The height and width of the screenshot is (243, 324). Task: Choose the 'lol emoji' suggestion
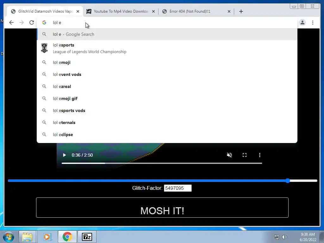coord(167,62)
